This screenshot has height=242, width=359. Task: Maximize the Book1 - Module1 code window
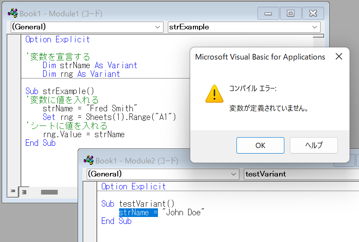(290, 13)
